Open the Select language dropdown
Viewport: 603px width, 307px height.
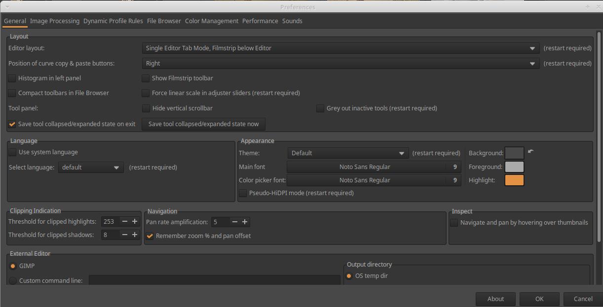[x=91, y=168]
